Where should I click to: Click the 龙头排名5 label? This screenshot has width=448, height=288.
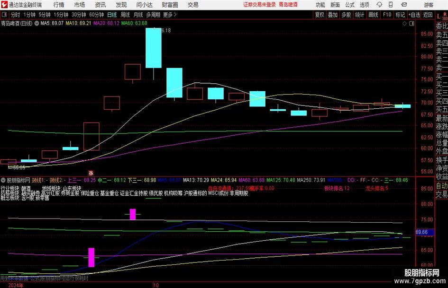pos(377,189)
